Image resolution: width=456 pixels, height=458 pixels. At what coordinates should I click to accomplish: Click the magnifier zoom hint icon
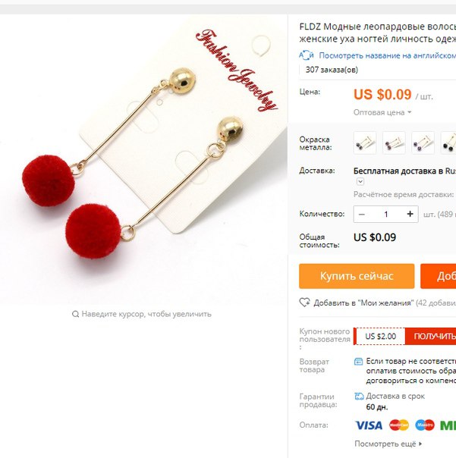(x=75, y=314)
